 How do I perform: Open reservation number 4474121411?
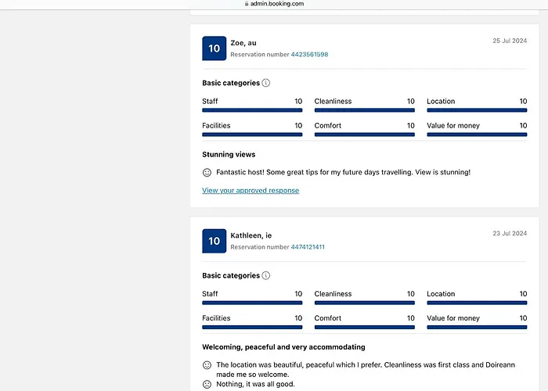click(x=307, y=247)
